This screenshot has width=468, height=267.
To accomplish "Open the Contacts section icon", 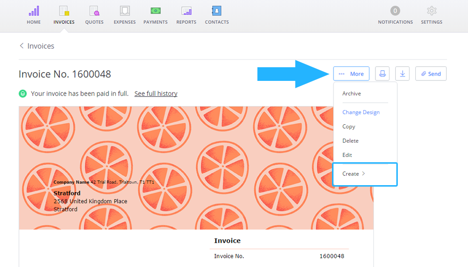I will tap(216, 11).
